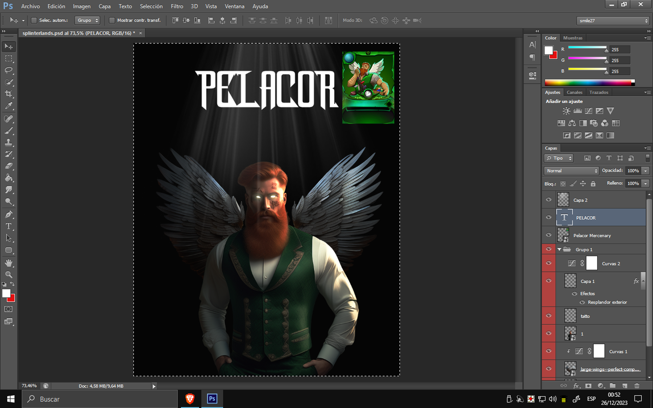
Task: Toggle Quick Mask mode icon
Action: click(x=9, y=309)
